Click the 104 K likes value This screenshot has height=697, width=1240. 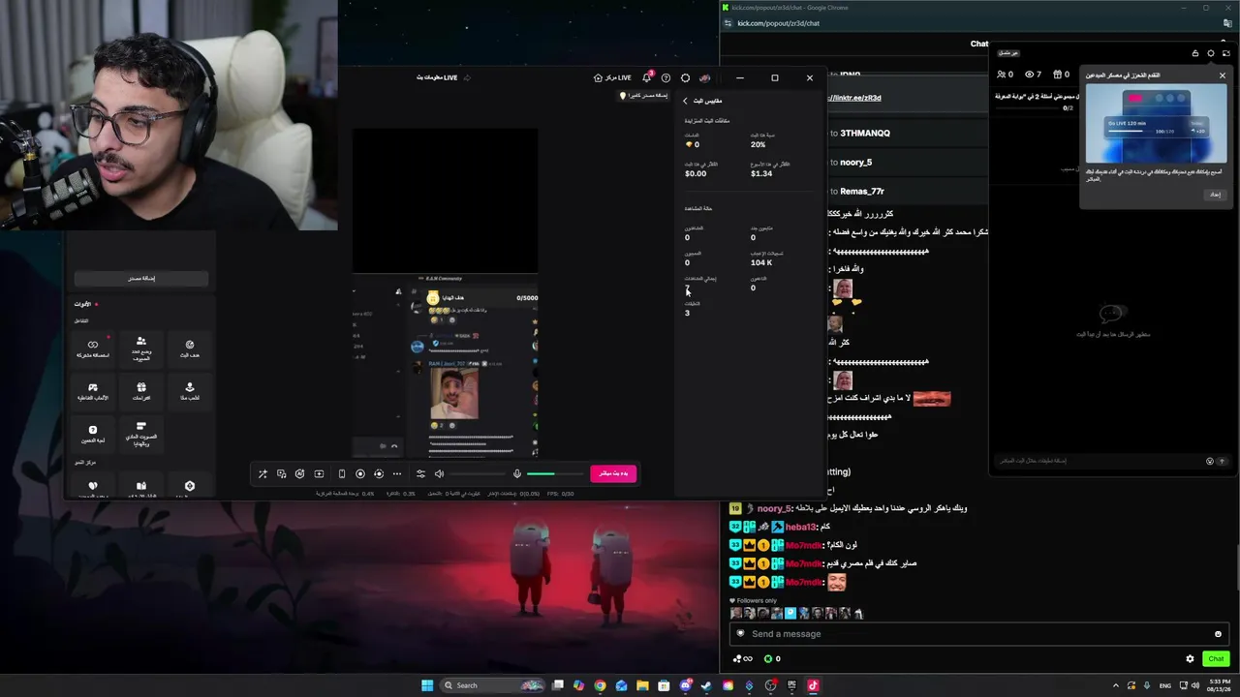(761, 262)
